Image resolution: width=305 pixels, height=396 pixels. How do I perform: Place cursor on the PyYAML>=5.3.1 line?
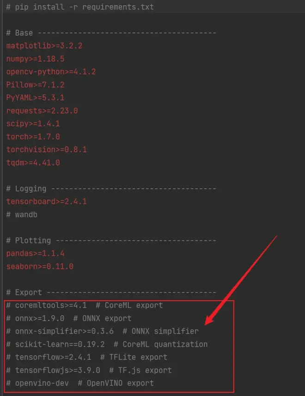[x=35, y=98]
